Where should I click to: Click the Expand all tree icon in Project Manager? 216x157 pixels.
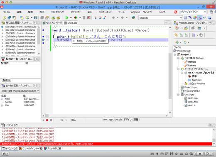[x=181, y=35]
